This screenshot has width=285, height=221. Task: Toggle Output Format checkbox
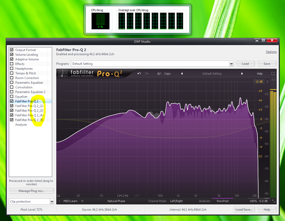click(12, 50)
